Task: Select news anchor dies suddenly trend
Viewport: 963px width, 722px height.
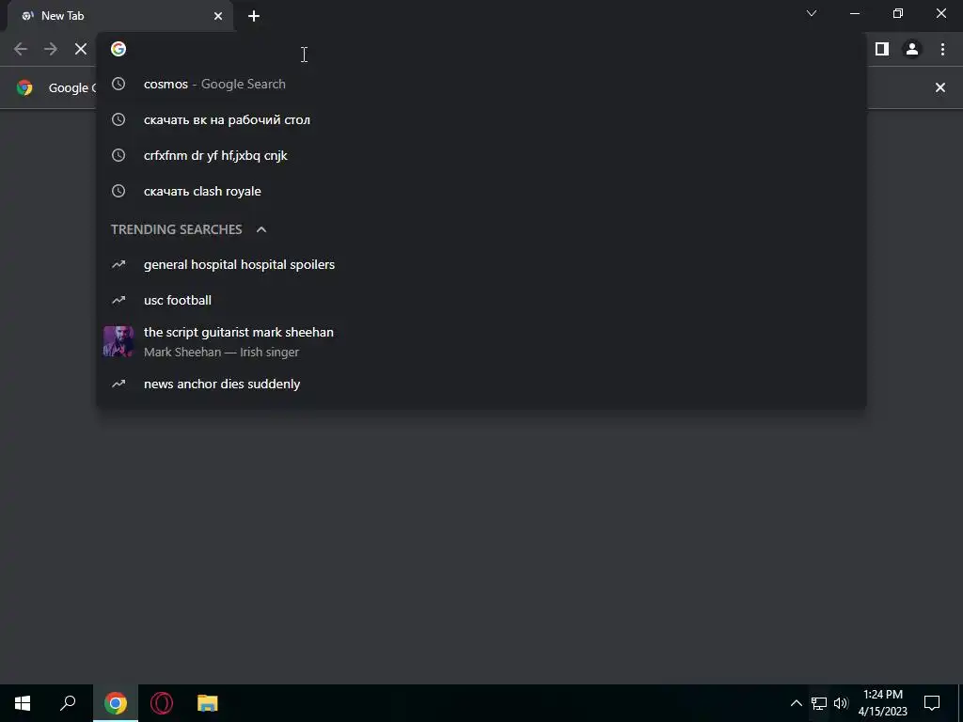Action: 481,384
